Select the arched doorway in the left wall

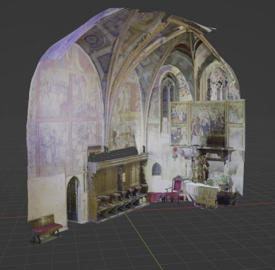pyautogui.click(x=72, y=199)
